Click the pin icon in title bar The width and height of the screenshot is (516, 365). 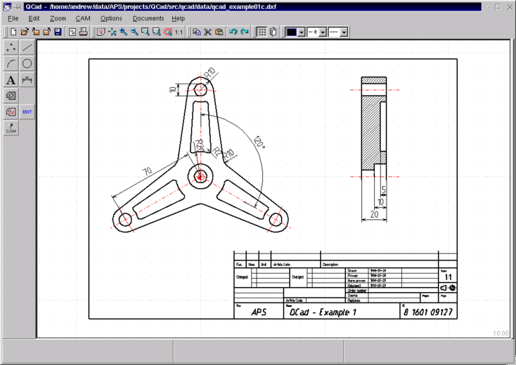coord(18,6)
